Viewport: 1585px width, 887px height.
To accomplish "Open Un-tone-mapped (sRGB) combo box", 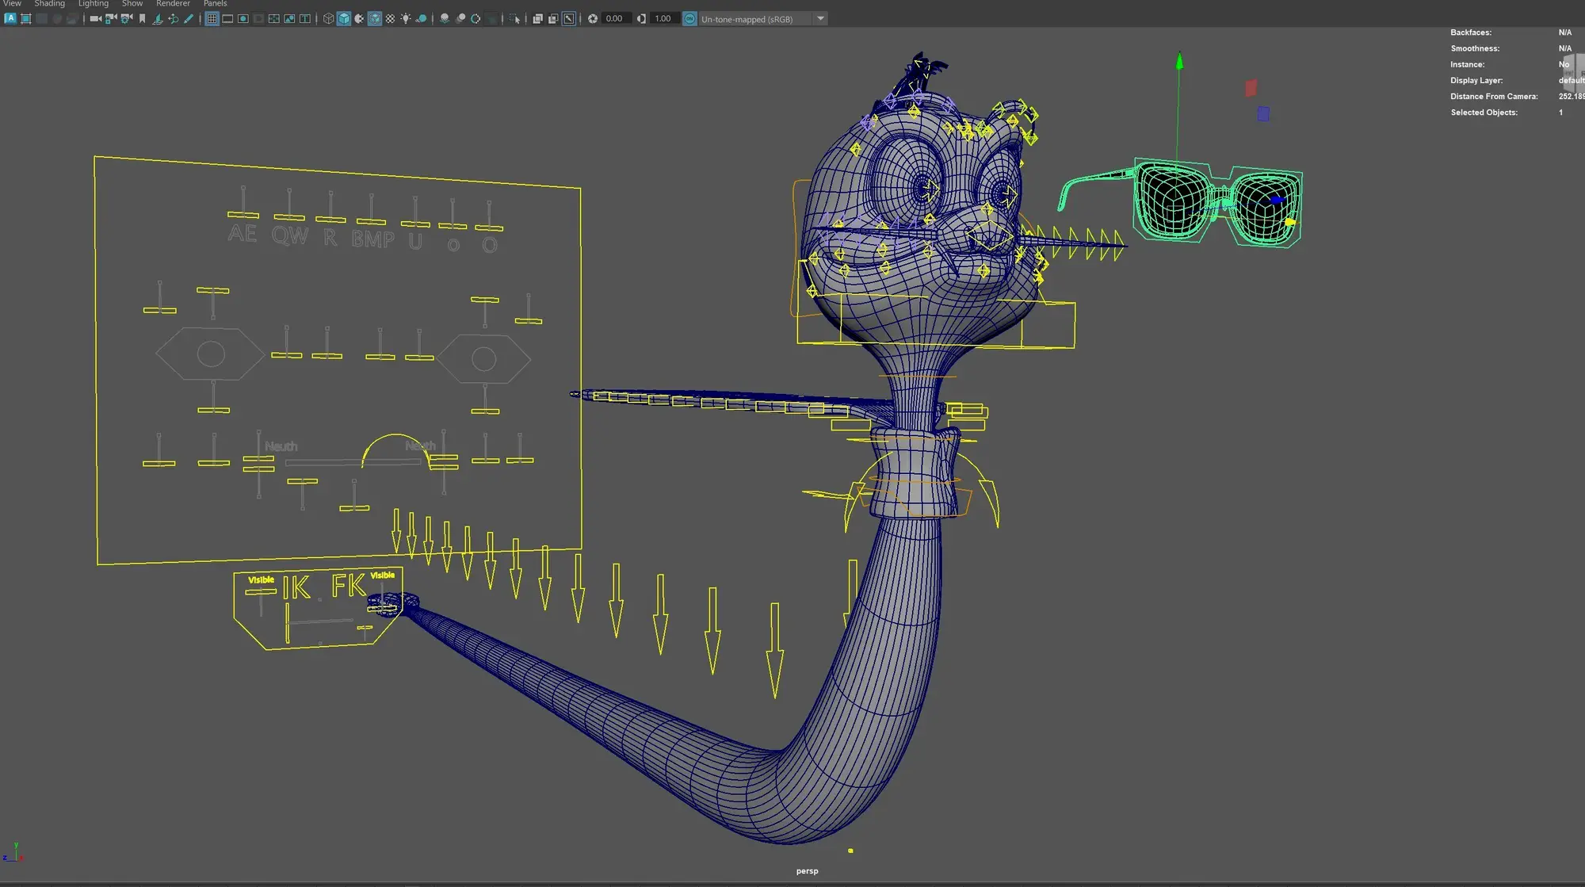I will pos(747,19).
